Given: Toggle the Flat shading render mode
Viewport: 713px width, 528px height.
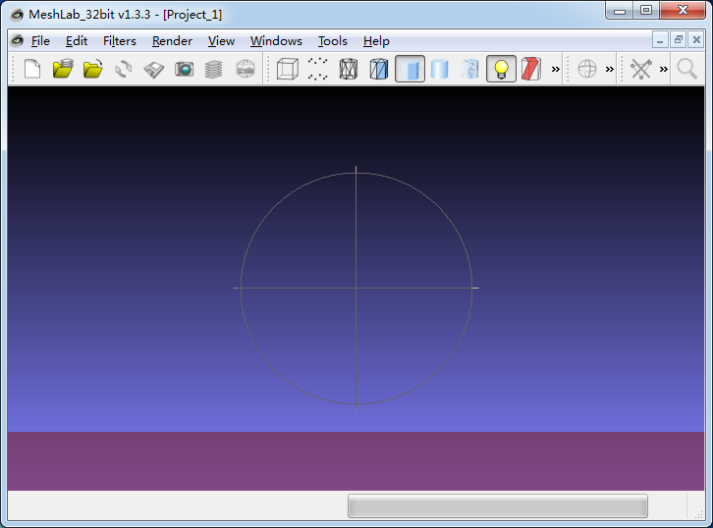Looking at the screenshot, I should tap(411, 69).
